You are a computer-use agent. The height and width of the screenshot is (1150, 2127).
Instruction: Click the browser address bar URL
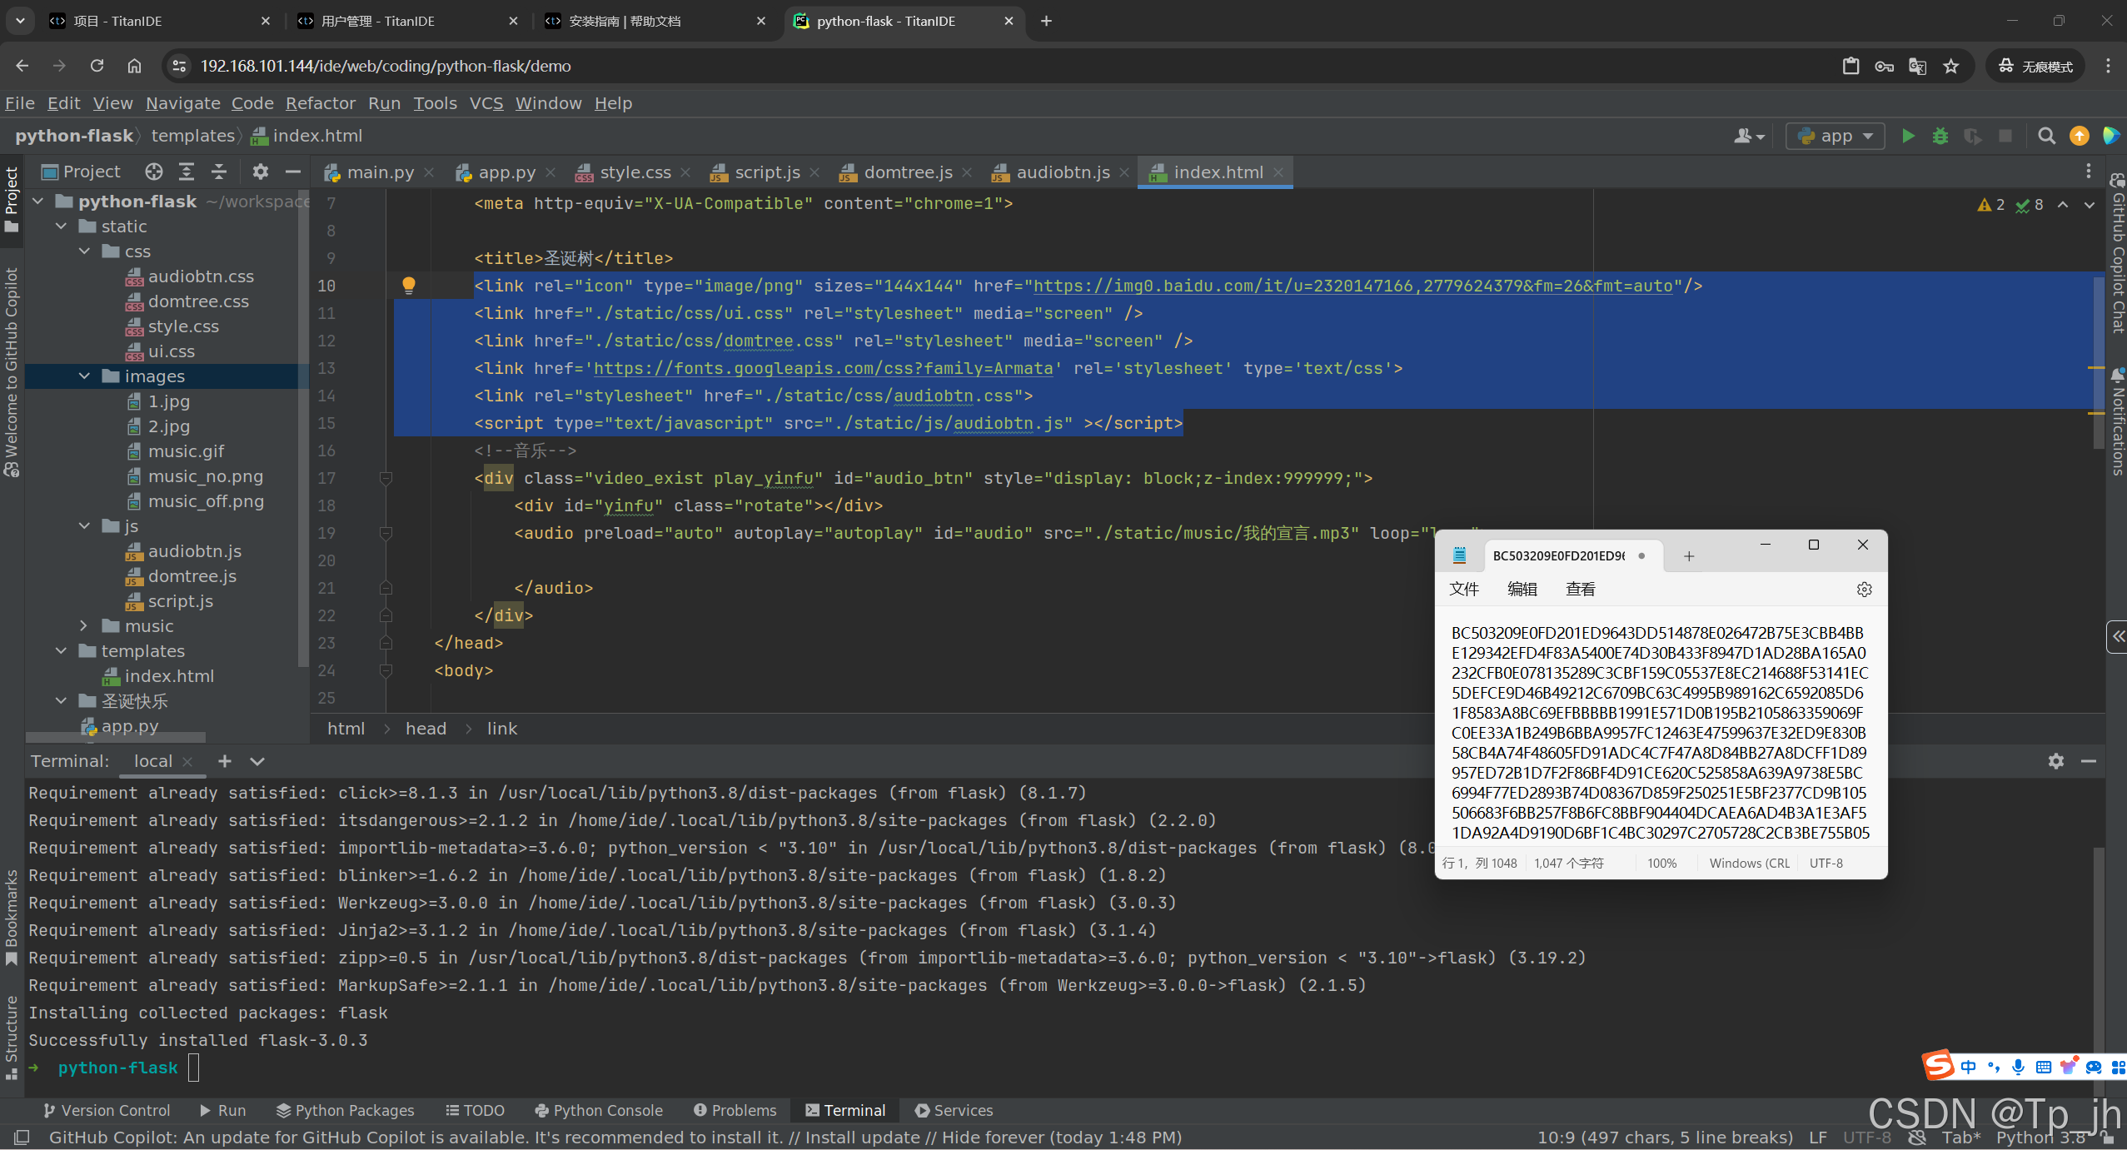(386, 66)
